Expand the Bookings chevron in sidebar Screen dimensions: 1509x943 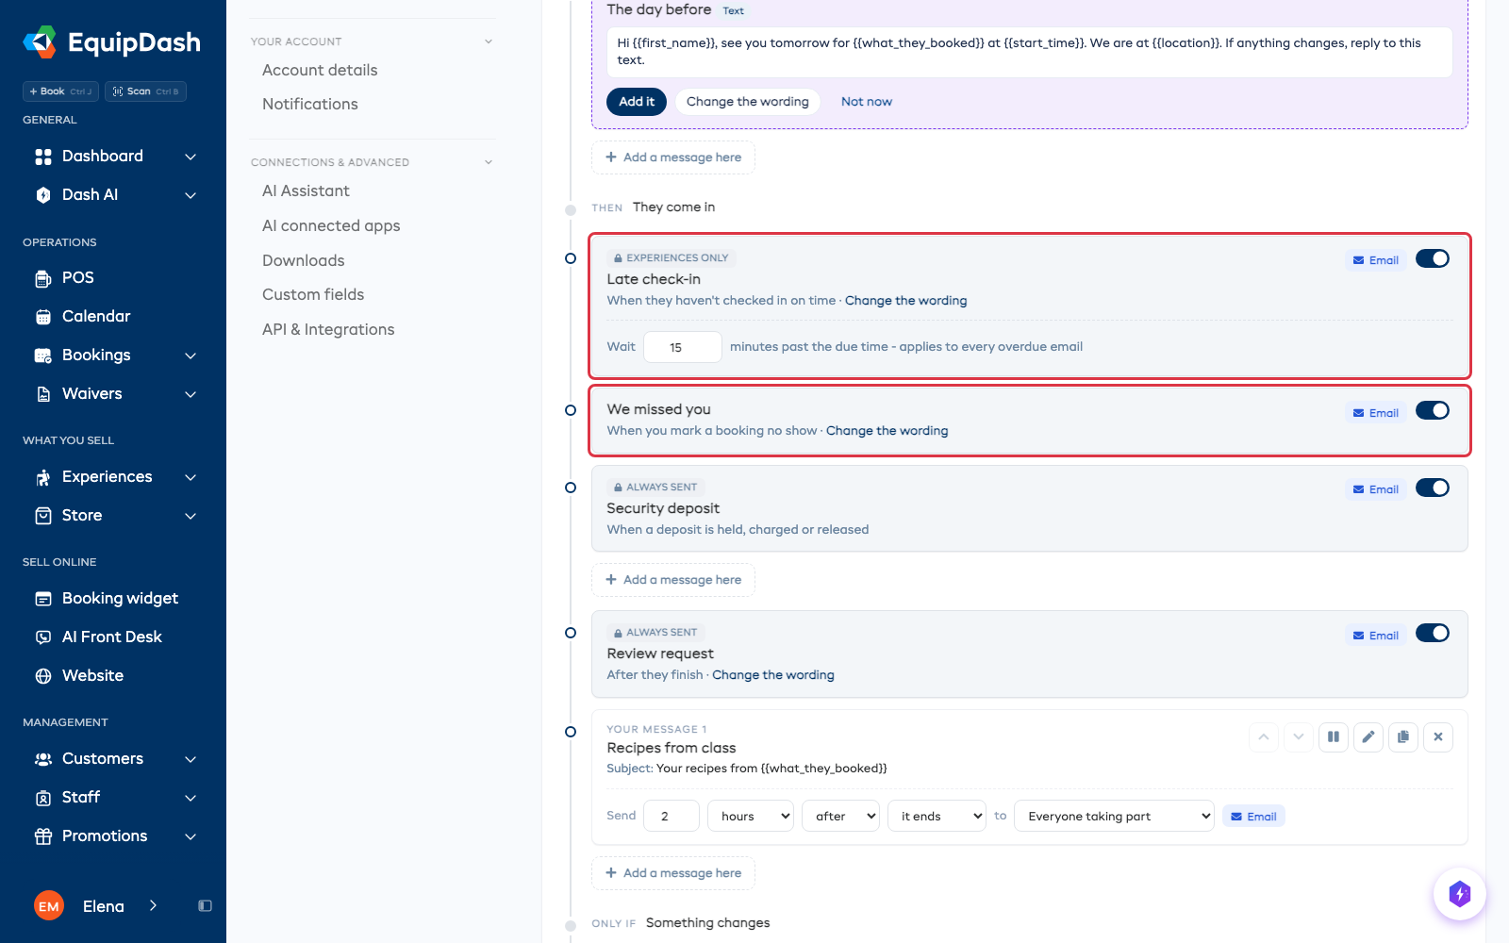coord(191,356)
